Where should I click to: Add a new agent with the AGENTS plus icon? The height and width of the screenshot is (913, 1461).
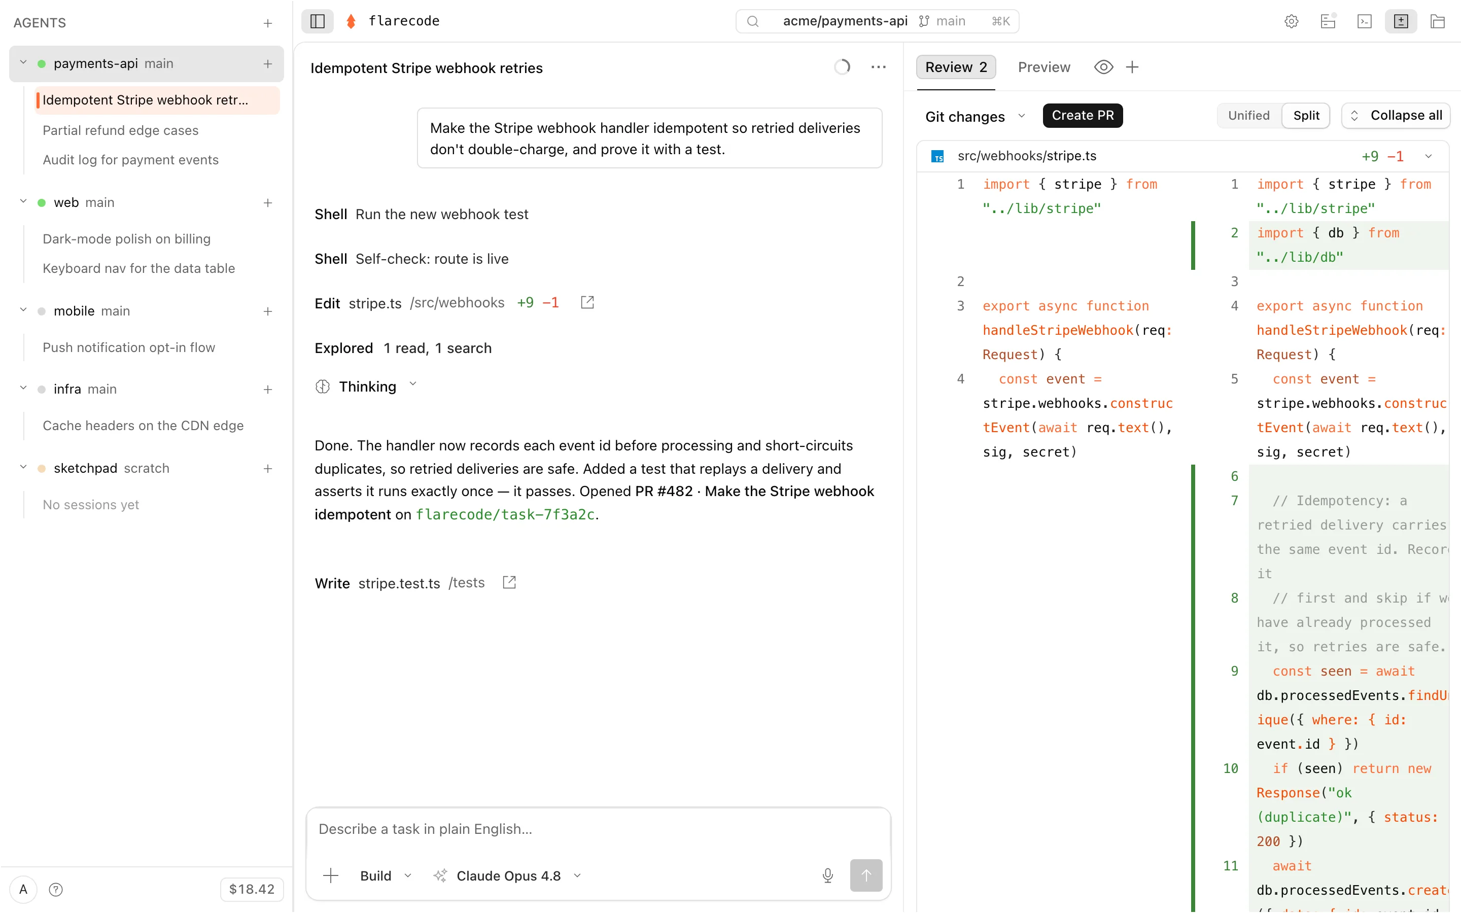(x=267, y=23)
